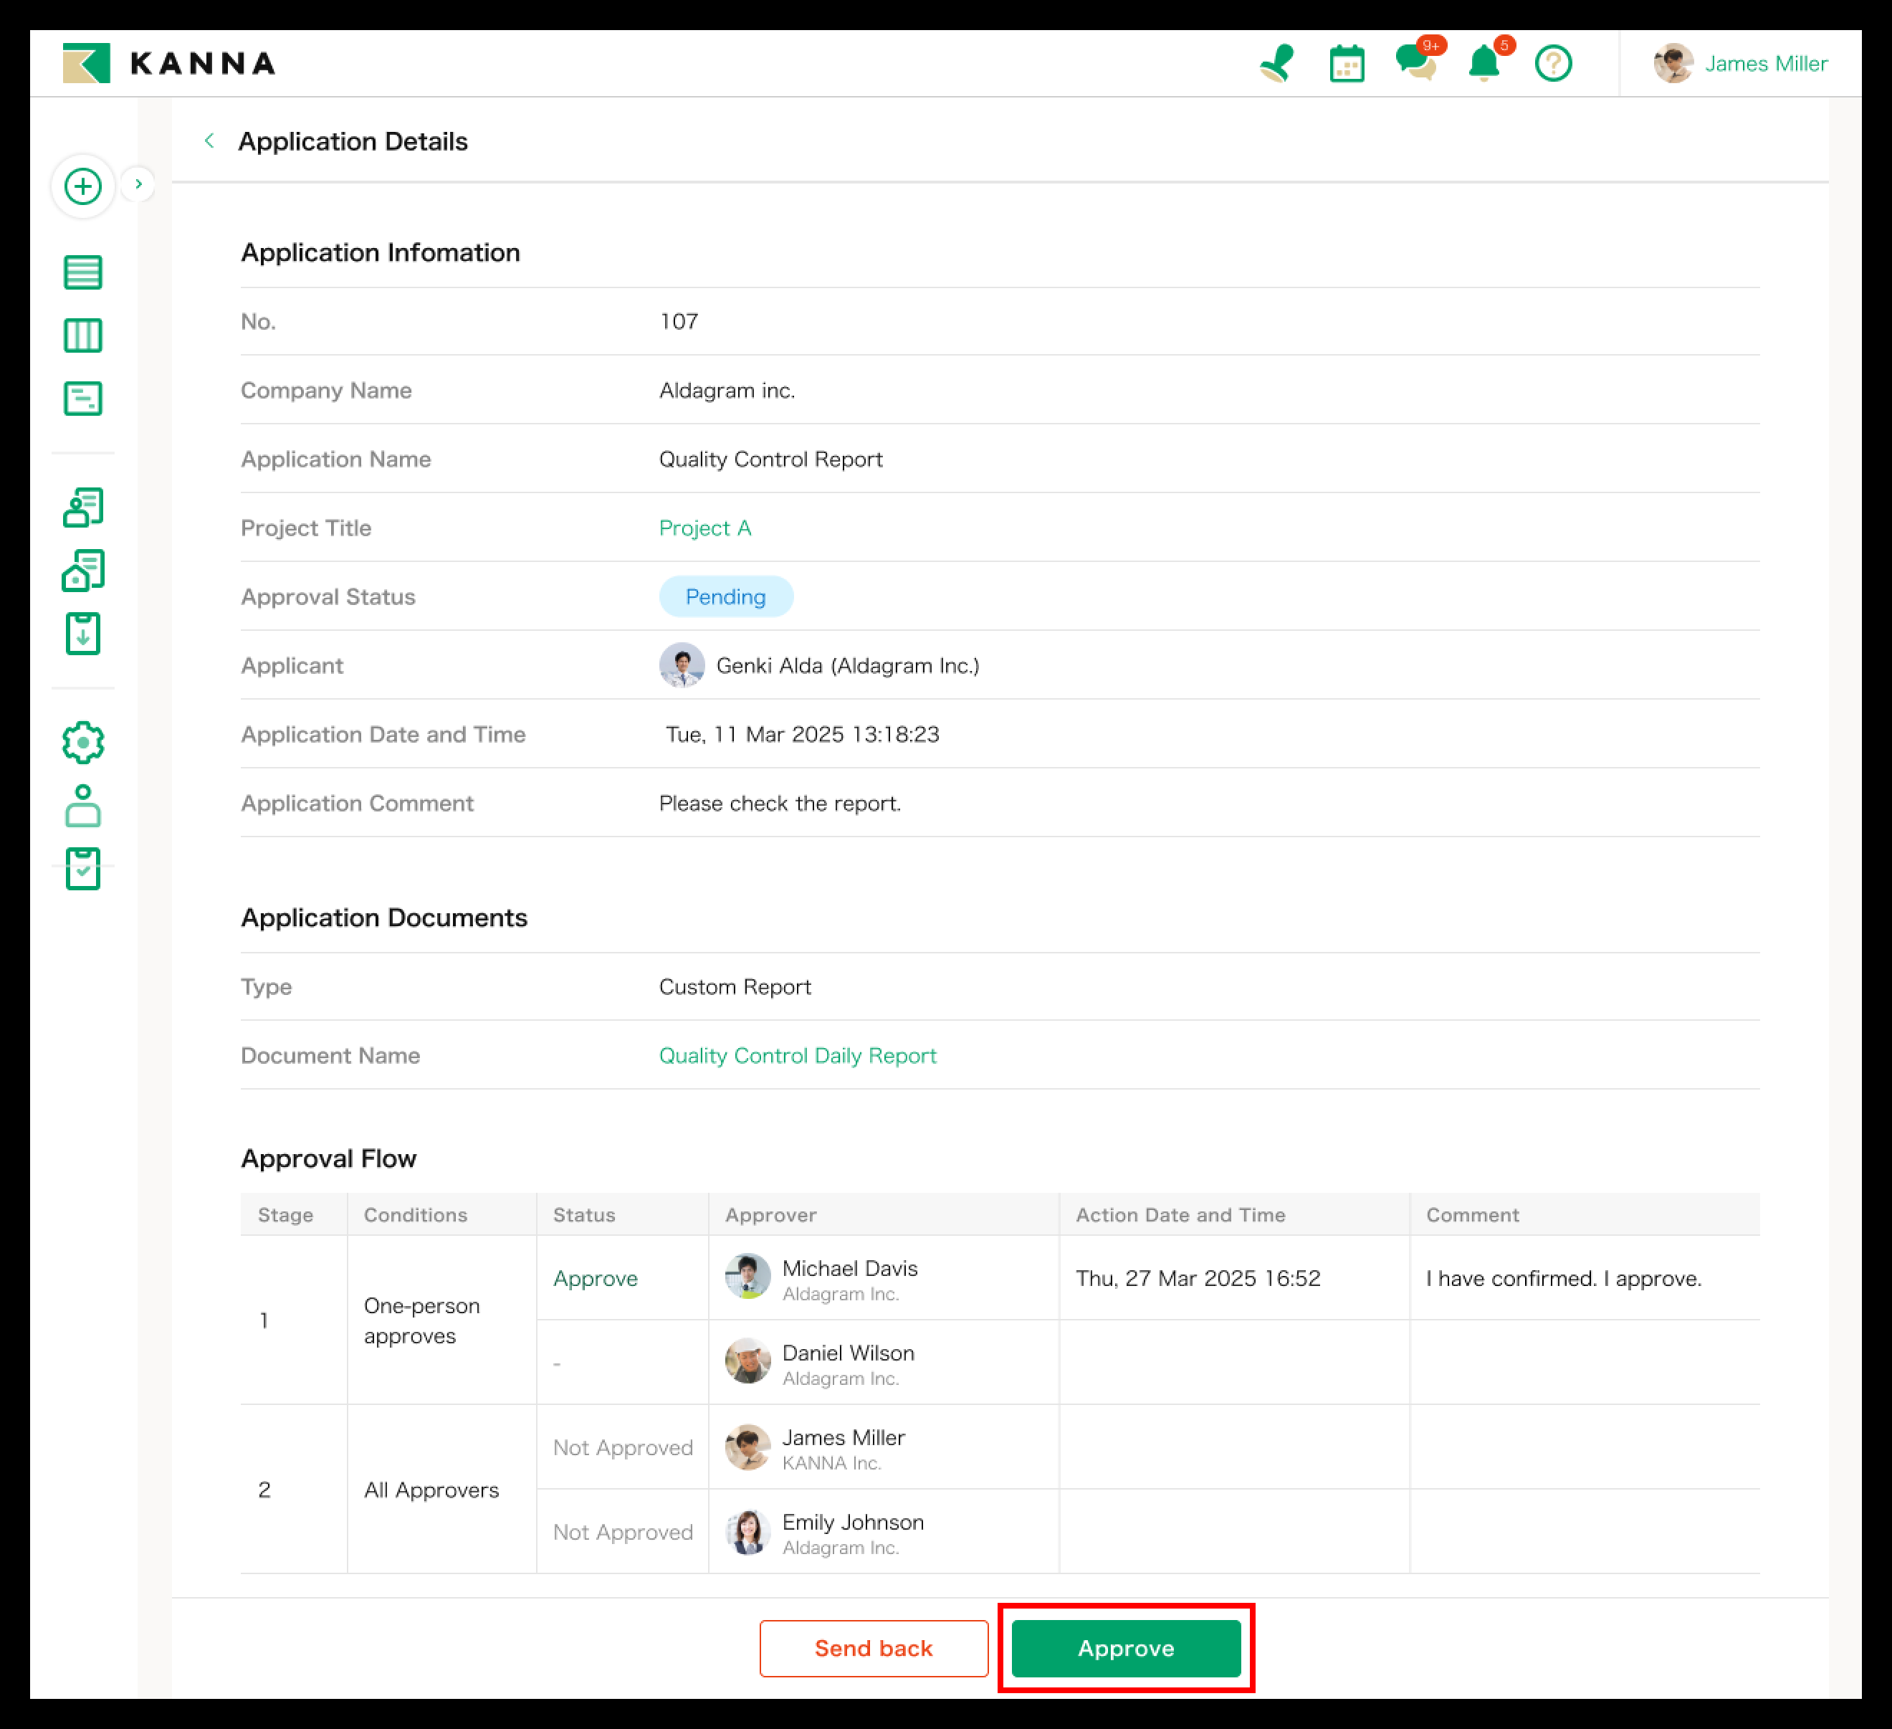Image resolution: width=1892 pixels, height=1729 pixels.
Task: Open the user member sidebar icon
Action: point(82,806)
